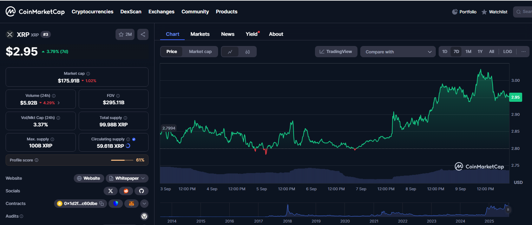Visit the official Website link

[x=89, y=178]
